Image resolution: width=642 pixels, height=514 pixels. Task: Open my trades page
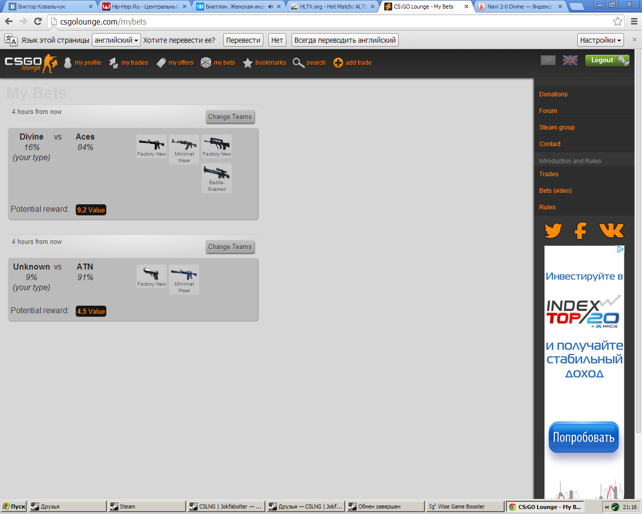pyautogui.click(x=134, y=63)
